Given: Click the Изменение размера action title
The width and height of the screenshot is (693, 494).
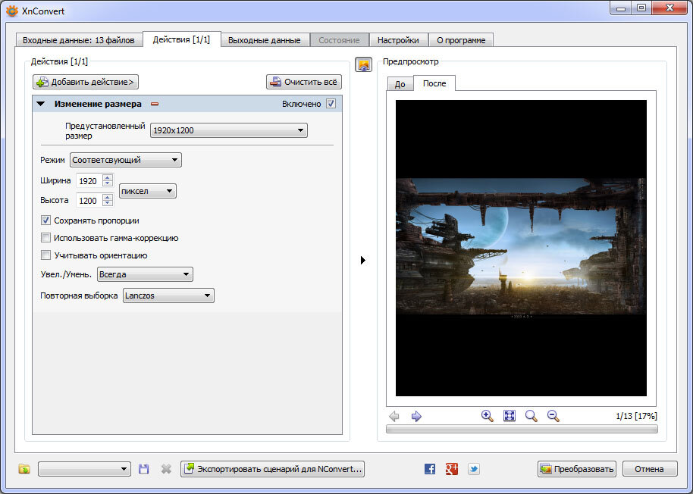Looking at the screenshot, I should (x=98, y=105).
